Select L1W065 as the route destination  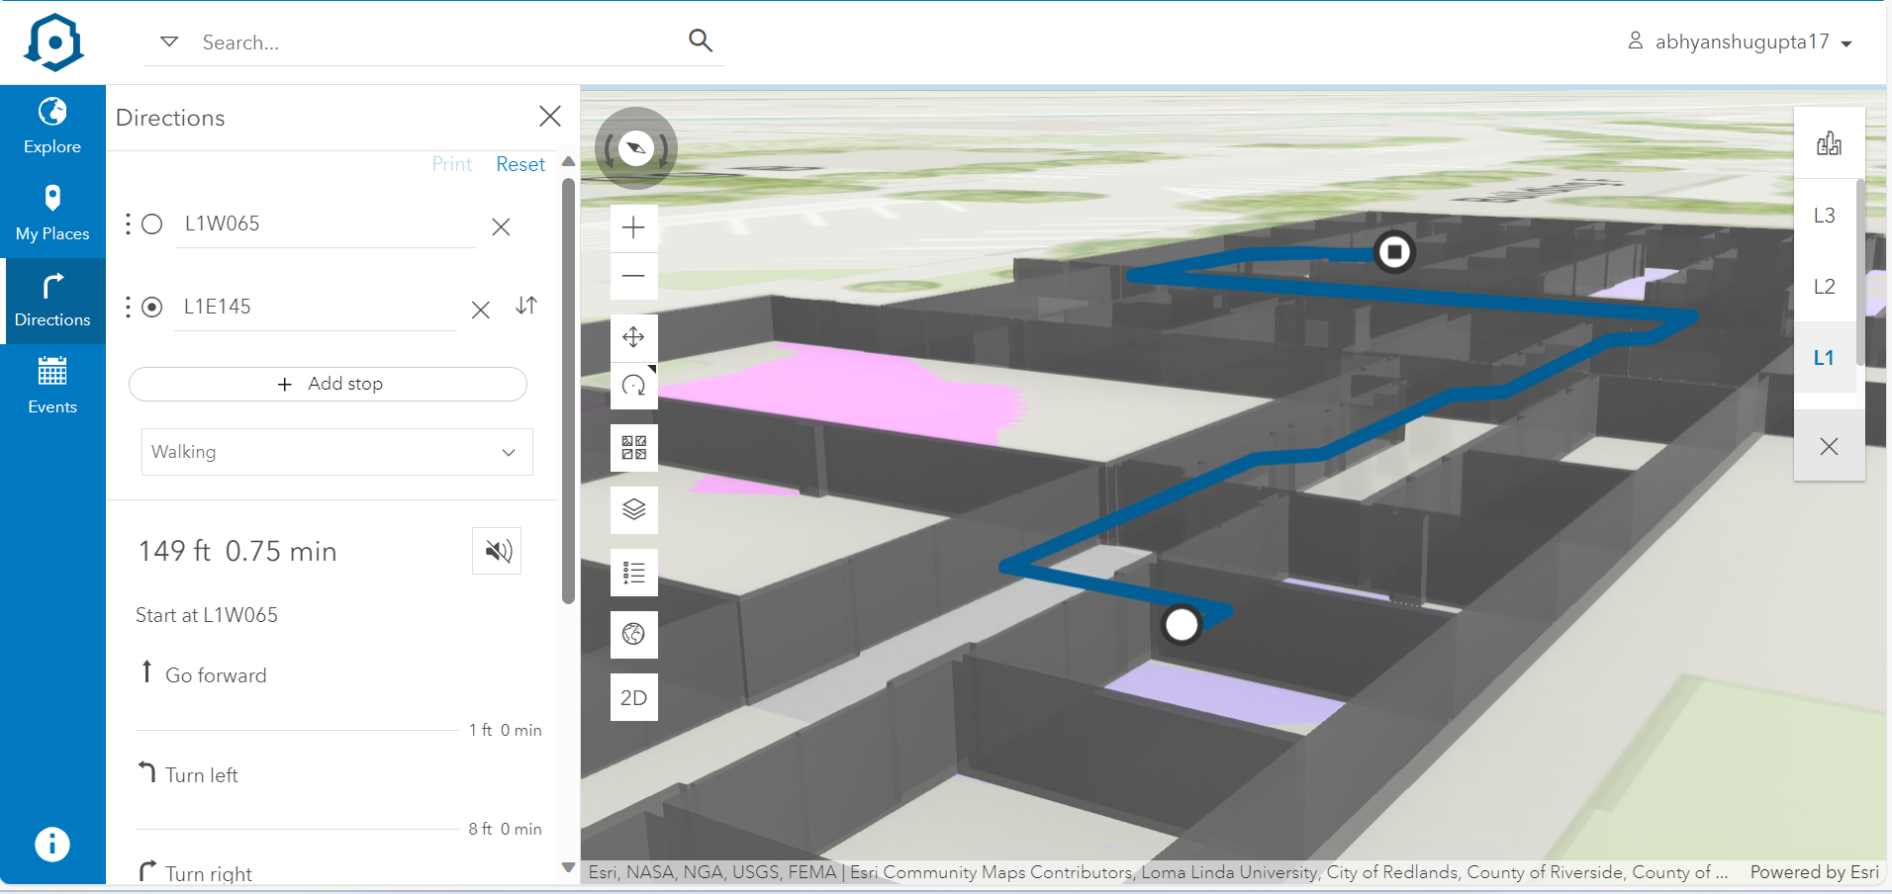pyautogui.click(x=152, y=223)
